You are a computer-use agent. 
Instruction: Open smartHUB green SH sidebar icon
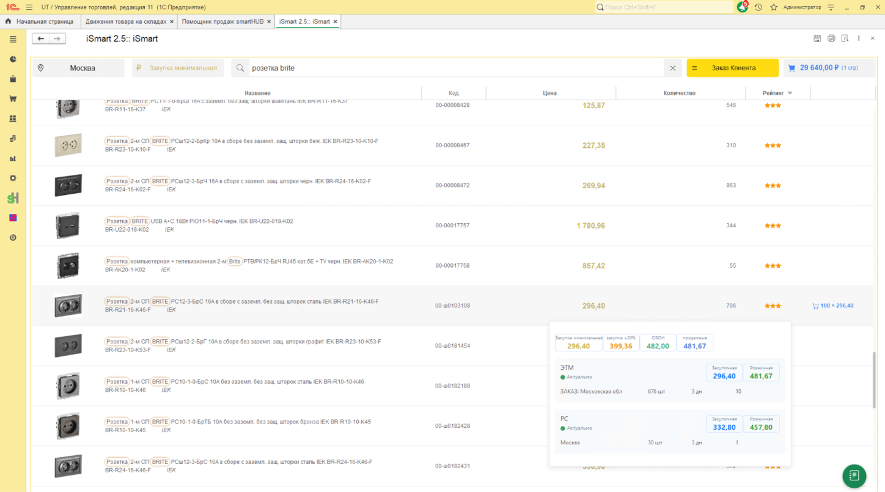point(13,198)
